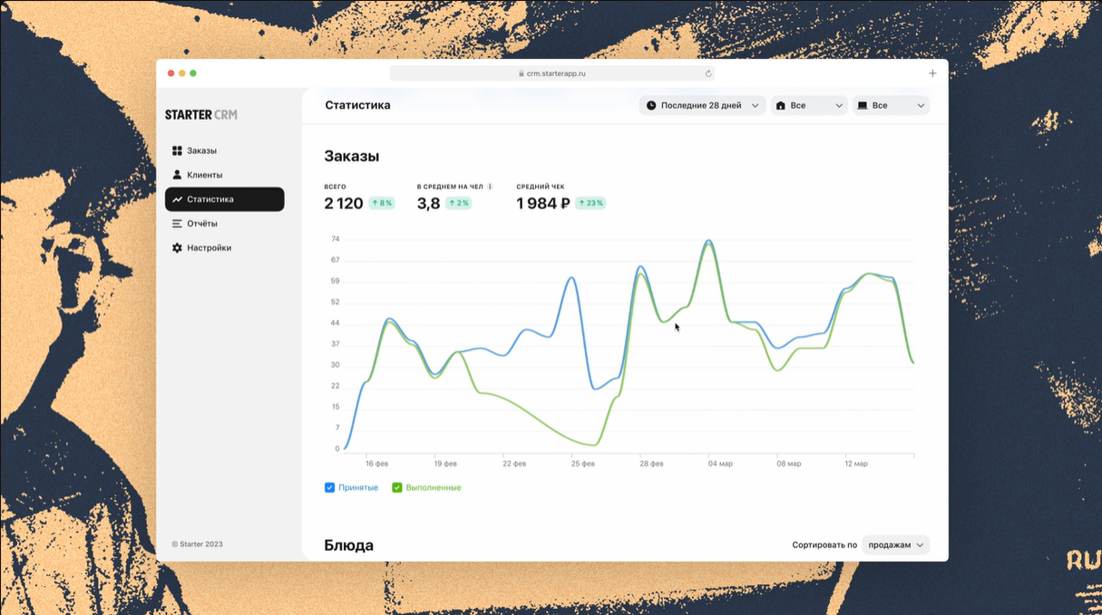Expand the device filter dropdown with laptop icon
Viewport: 1102px width, 615px height.
click(x=891, y=106)
